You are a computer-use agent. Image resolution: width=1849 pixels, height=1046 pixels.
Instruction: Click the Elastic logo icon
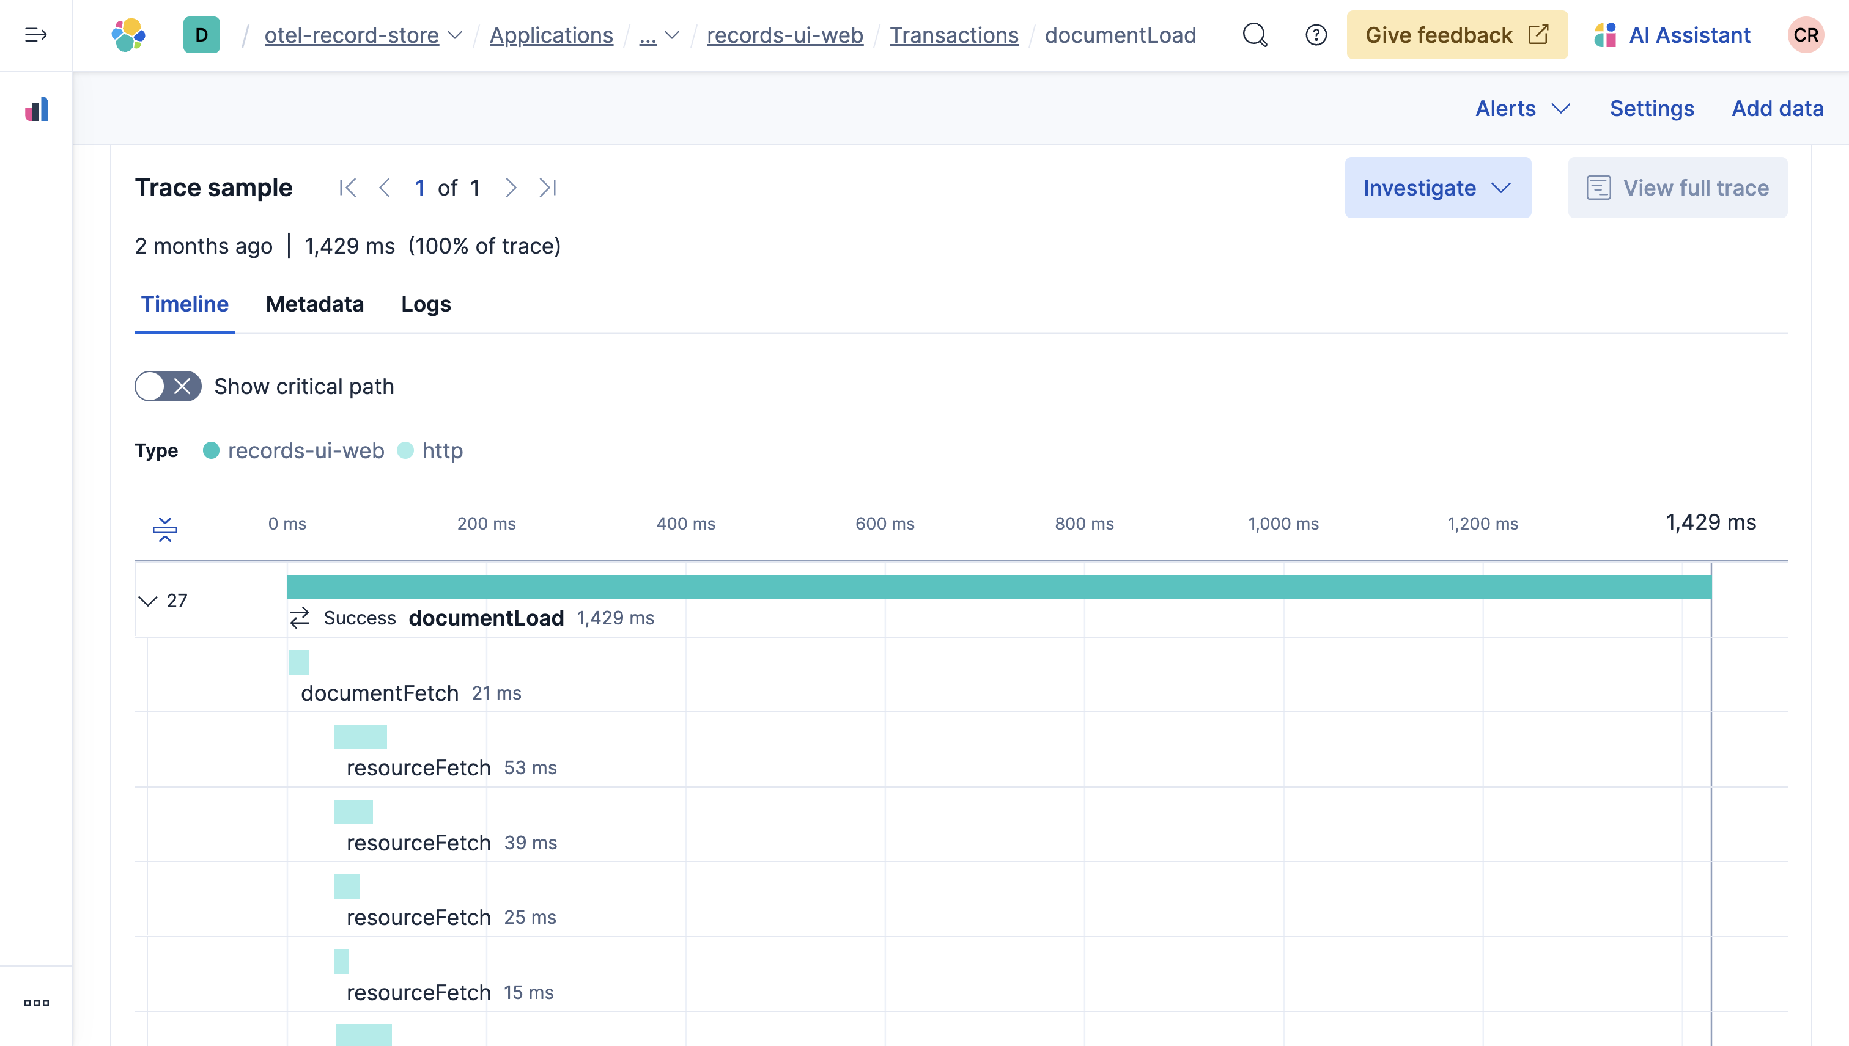coord(128,34)
